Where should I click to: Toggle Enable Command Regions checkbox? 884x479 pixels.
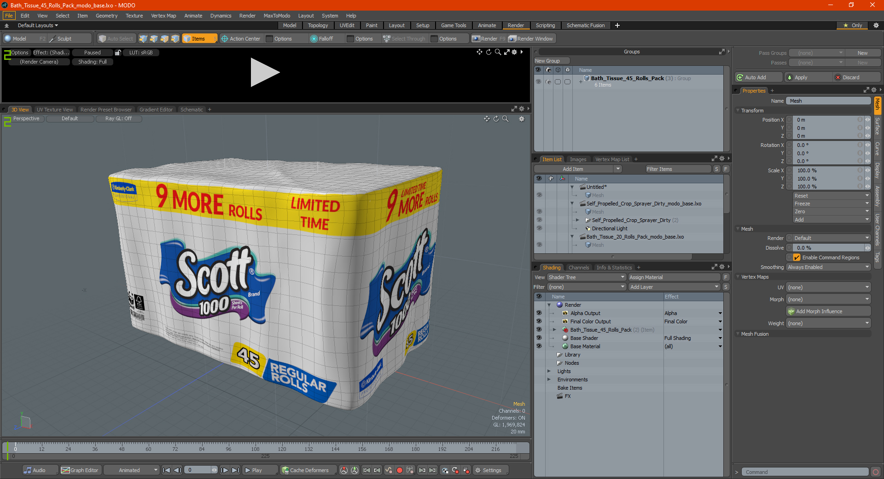pos(797,257)
